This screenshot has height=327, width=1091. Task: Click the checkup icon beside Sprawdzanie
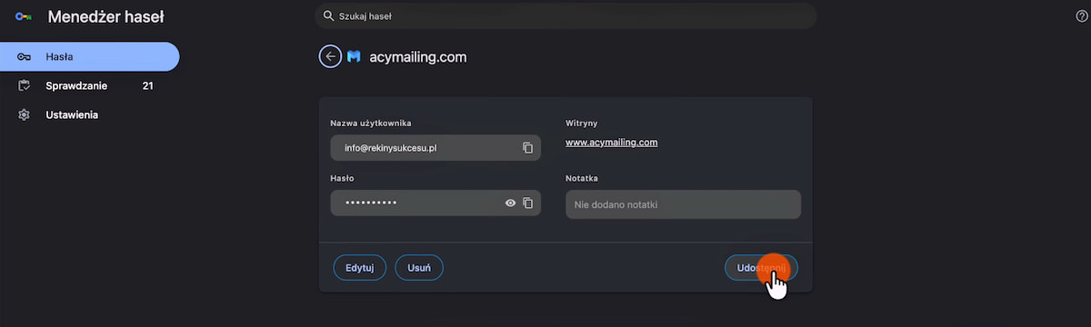click(25, 85)
